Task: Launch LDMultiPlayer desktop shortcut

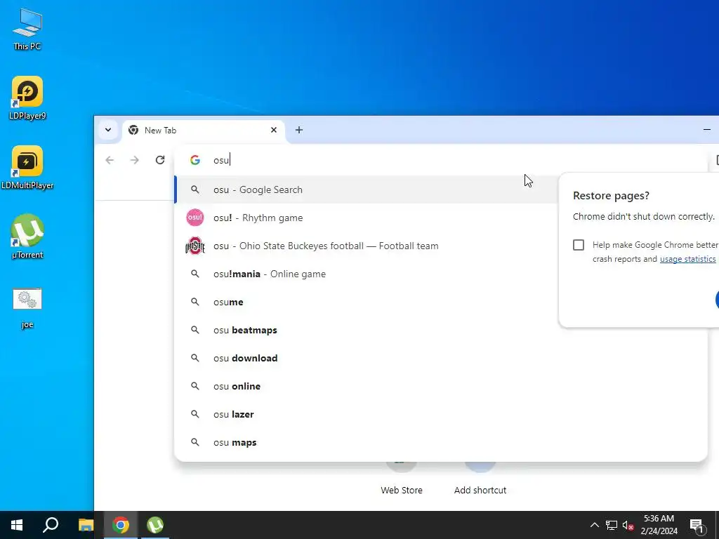Action: click(27, 167)
